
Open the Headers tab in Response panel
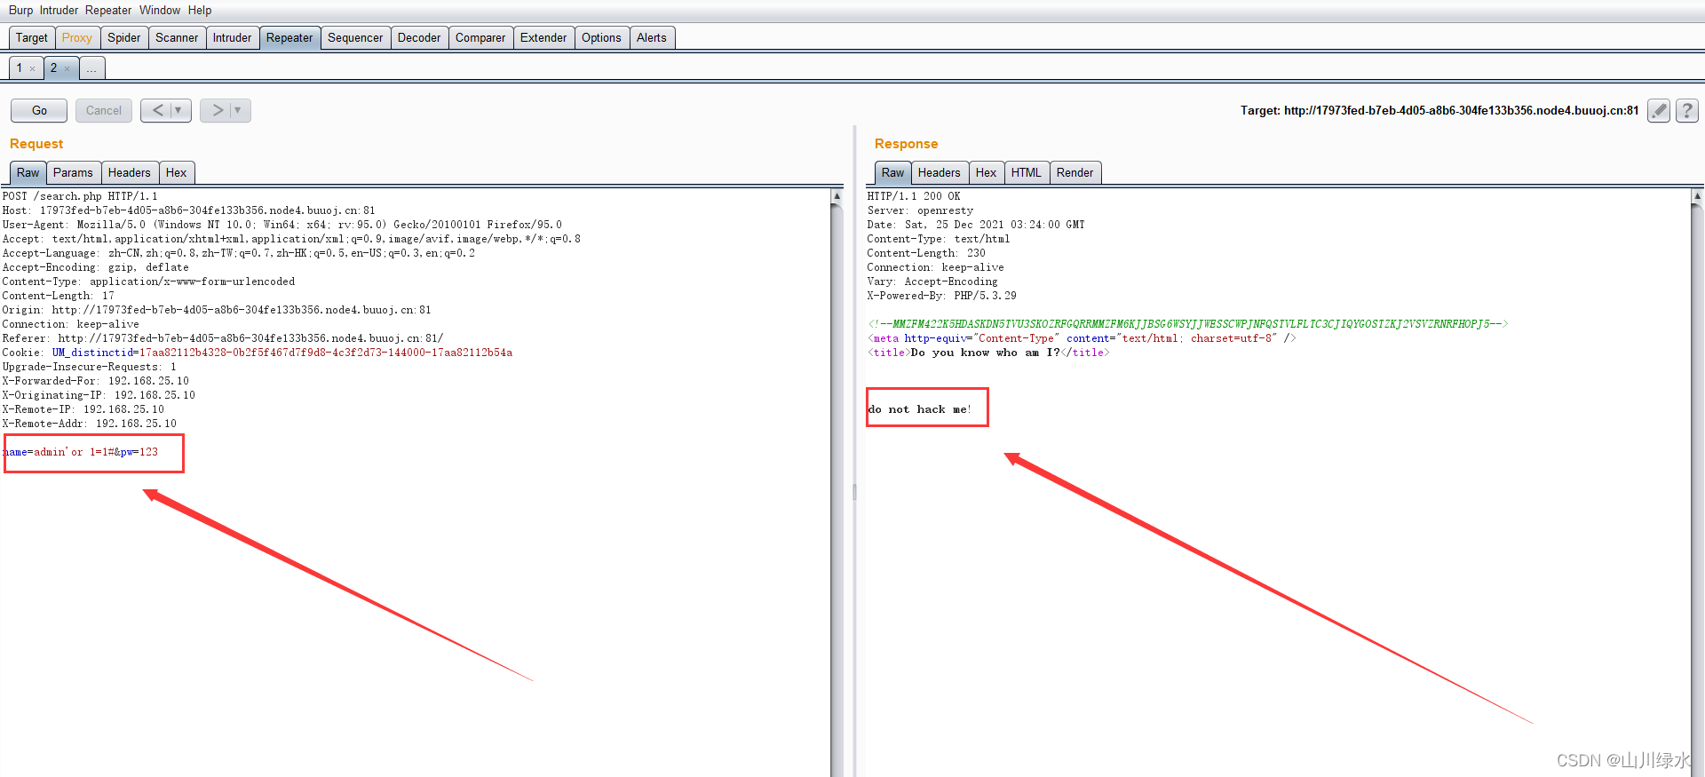click(x=940, y=172)
